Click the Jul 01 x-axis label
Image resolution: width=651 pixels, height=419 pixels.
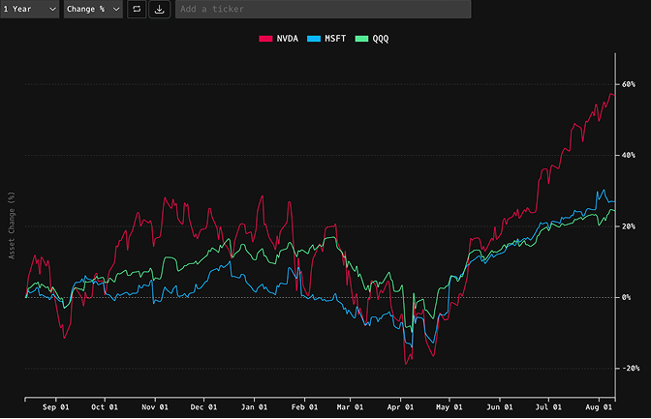[x=548, y=407]
